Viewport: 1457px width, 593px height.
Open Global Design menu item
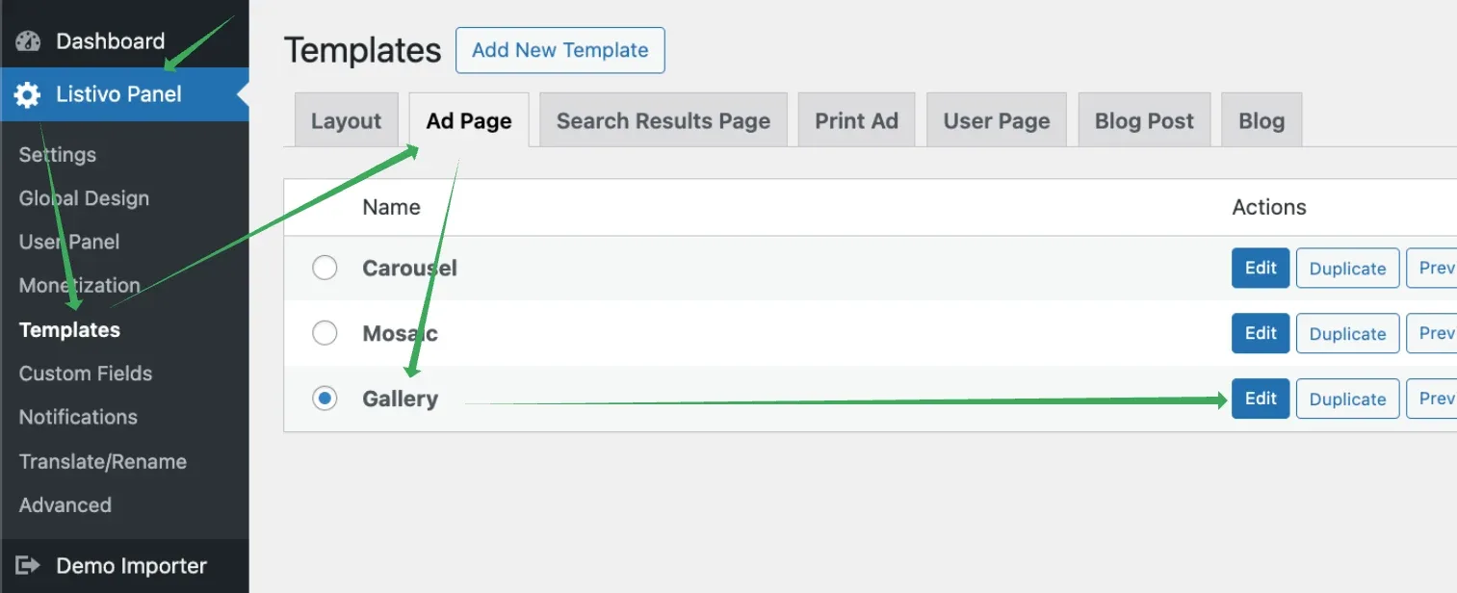pyautogui.click(x=84, y=198)
